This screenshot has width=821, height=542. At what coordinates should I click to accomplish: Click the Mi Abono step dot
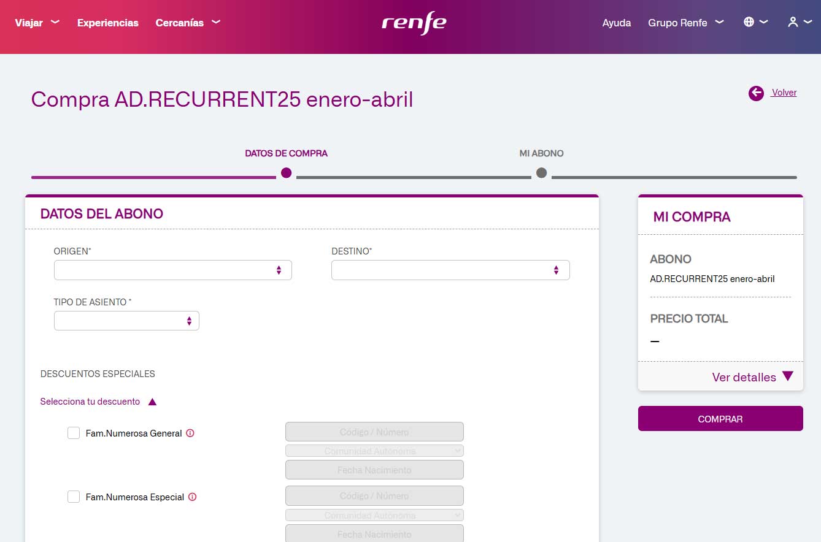coord(541,173)
